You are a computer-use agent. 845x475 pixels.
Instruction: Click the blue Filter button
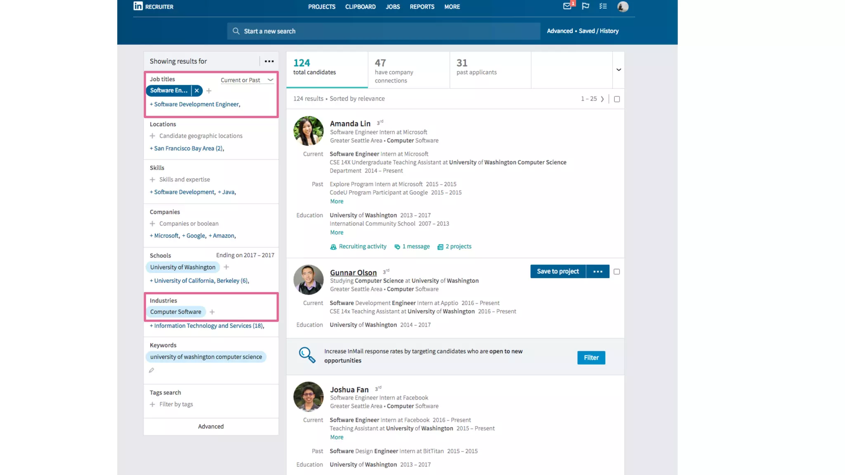click(x=591, y=357)
